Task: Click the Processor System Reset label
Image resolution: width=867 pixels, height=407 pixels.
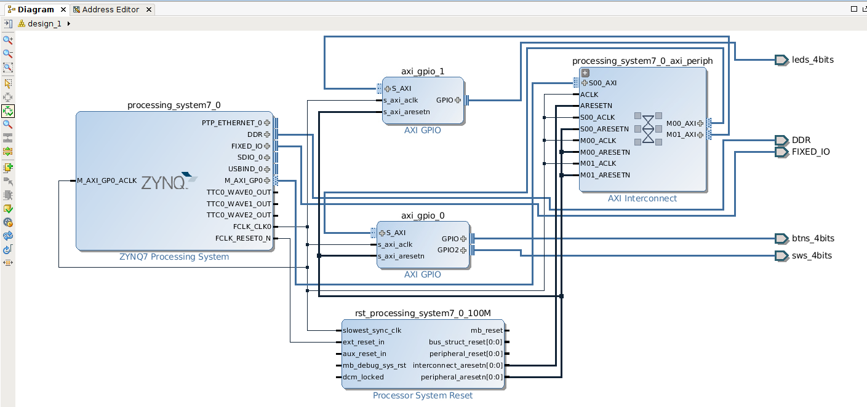Action: [x=423, y=395]
